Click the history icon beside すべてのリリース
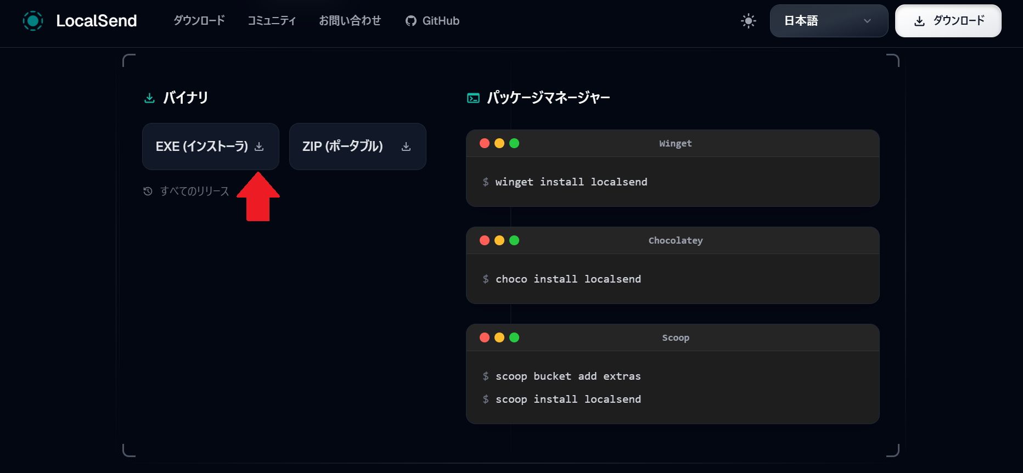 (x=148, y=191)
